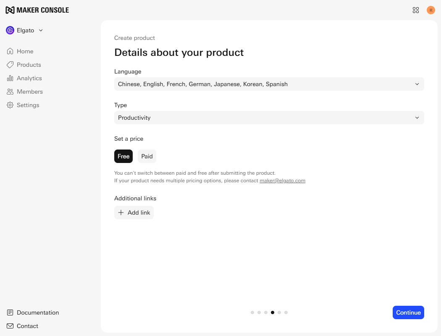The width and height of the screenshot is (441, 336).
Task: Click the Products tag icon
Action: click(10, 65)
